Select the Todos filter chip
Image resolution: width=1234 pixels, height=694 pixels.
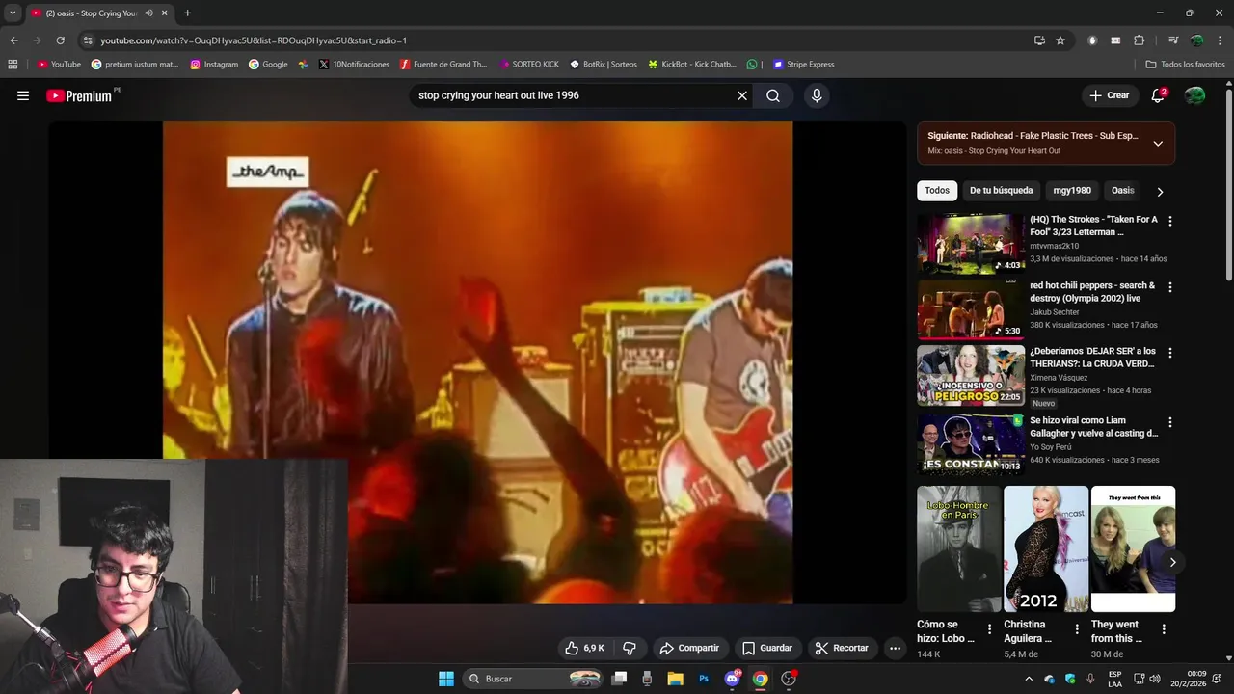click(x=937, y=191)
